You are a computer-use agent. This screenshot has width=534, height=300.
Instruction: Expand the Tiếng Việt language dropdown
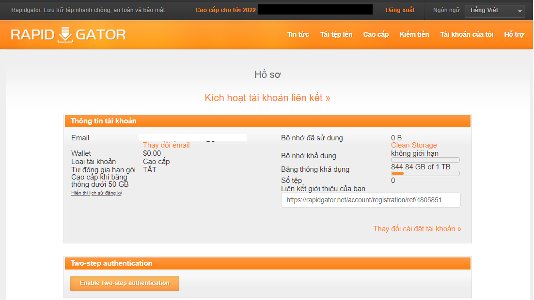tap(494, 11)
